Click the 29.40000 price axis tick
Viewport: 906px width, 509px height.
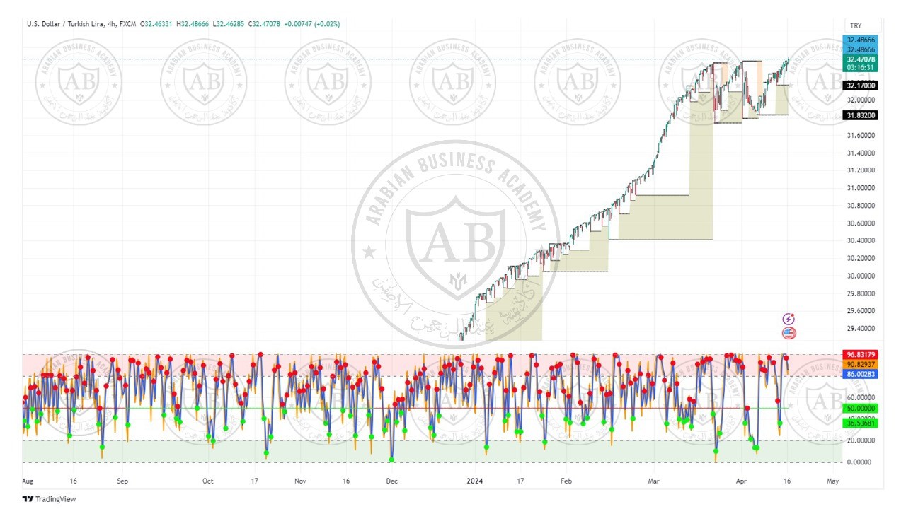861,328
